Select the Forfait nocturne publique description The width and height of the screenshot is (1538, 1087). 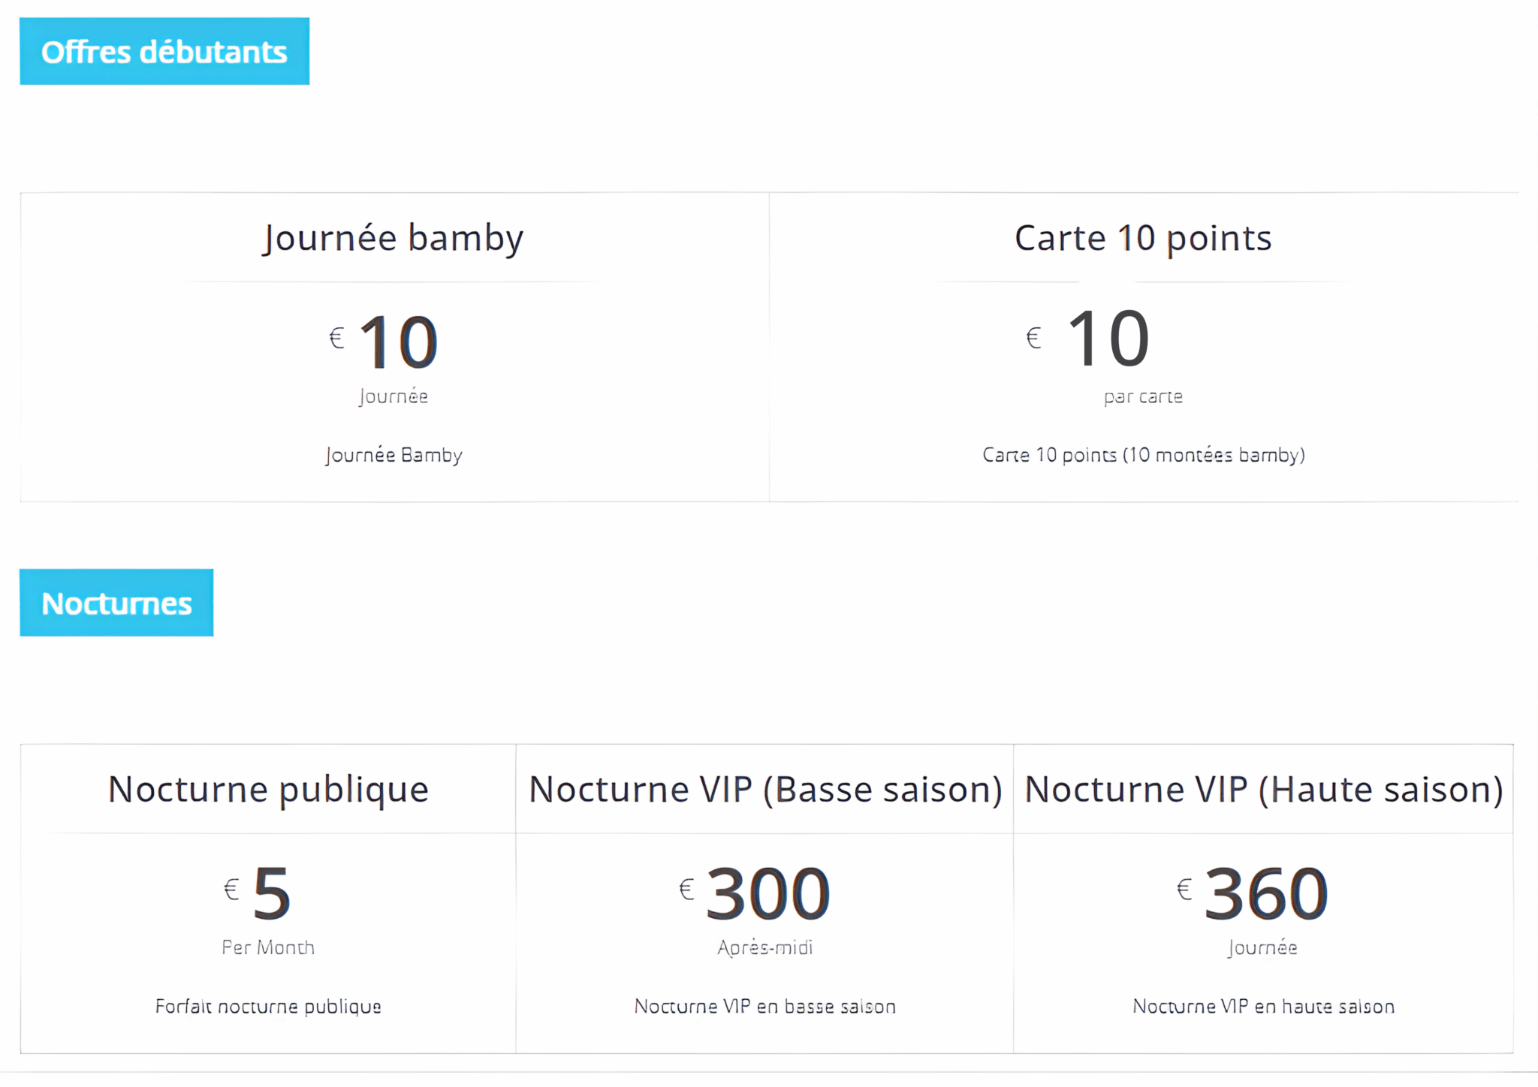(x=268, y=1006)
